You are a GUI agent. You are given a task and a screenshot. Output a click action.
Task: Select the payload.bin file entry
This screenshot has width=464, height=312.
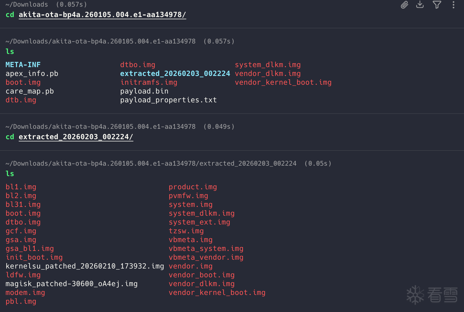tap(144, 91)
